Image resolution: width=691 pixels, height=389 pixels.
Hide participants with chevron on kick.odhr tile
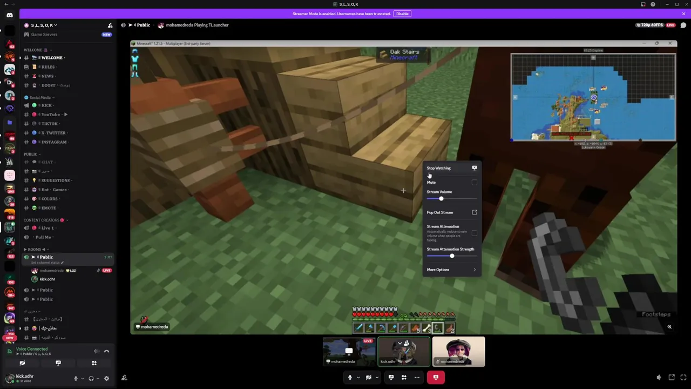pyautogui.click(x=399, y=343)
